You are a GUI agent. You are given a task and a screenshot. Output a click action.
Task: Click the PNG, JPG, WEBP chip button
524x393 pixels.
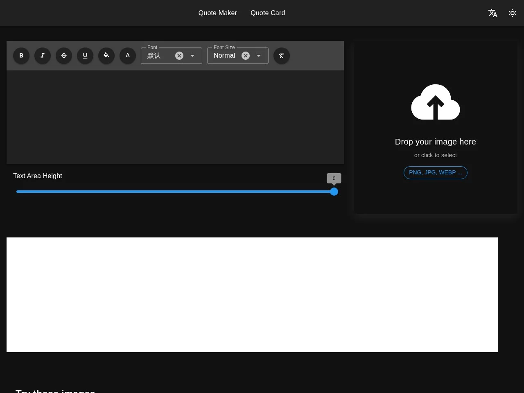click(435, 173)
